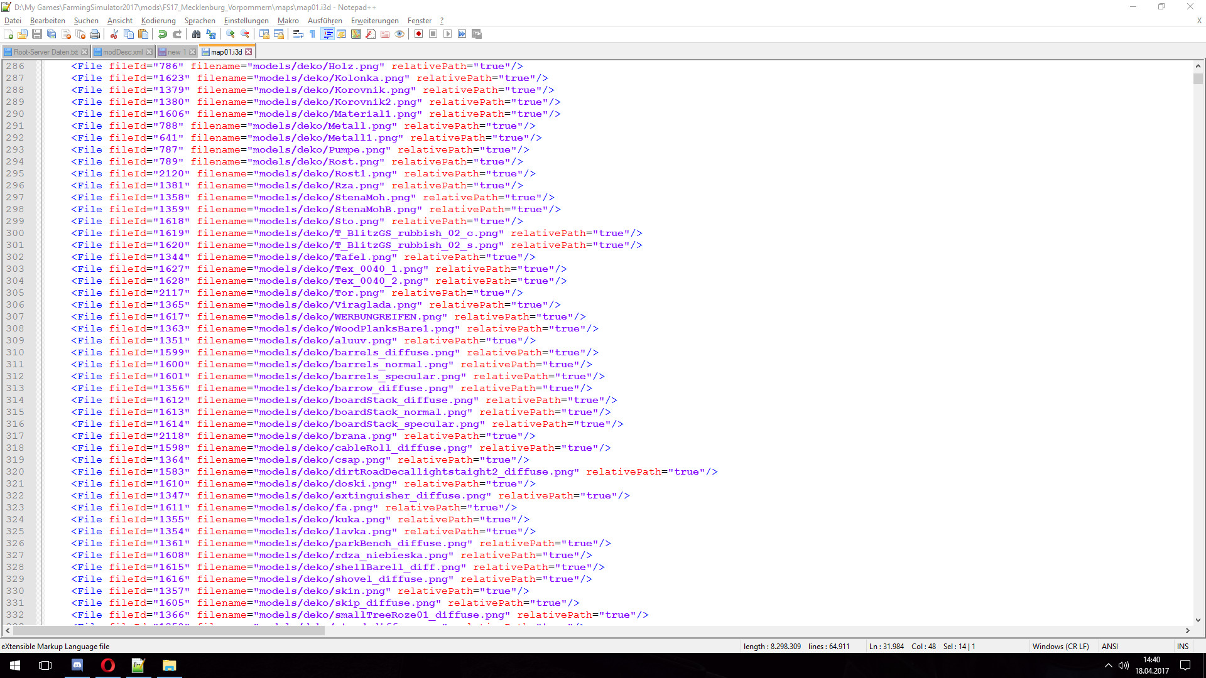Click the Open file folder icon
The width and height of the screenshot is (1206, 678).
point(23,34)
